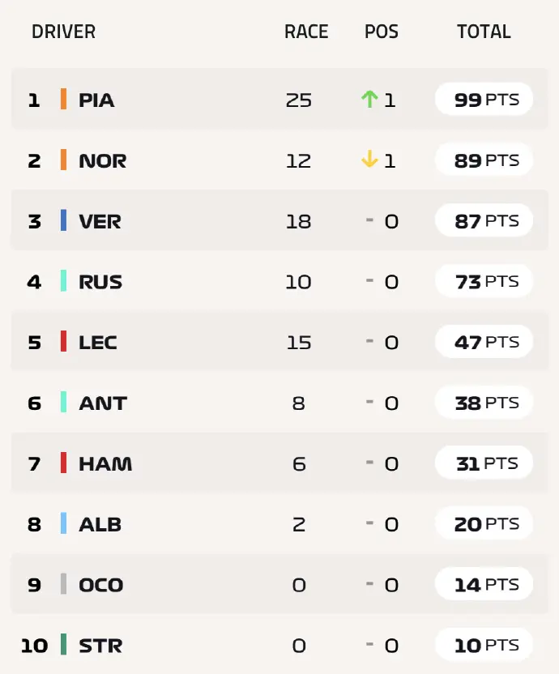Click the RACE column header
This screenshot has width=559, height=674.
(306, 32)
